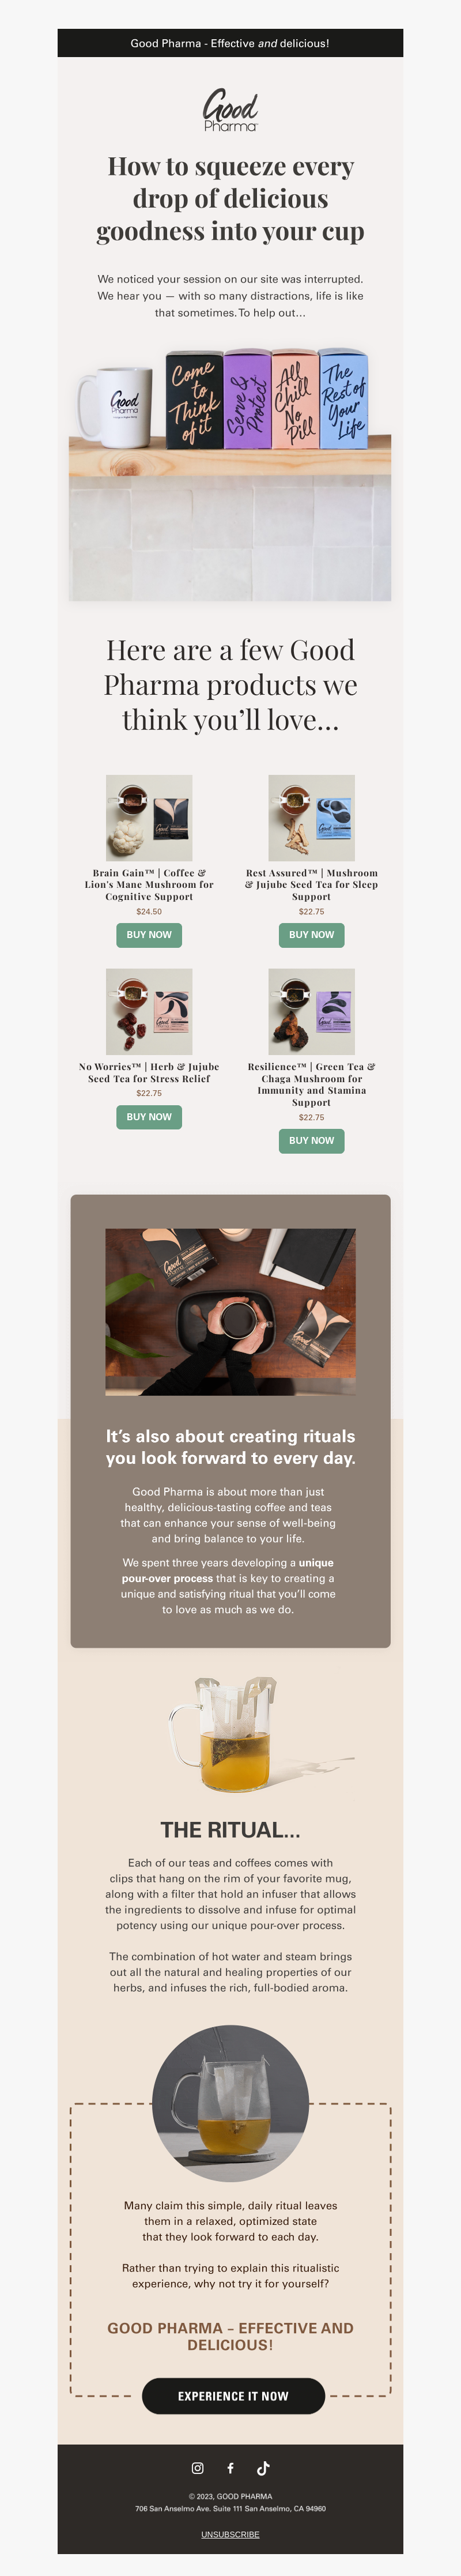
Task: Click the top black banner text
Action: pos(230,43)
